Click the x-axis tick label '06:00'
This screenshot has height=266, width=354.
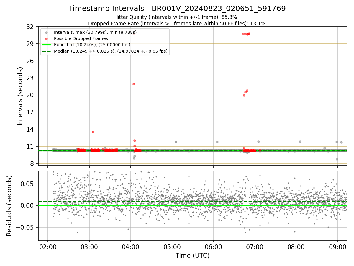[213, 247]
